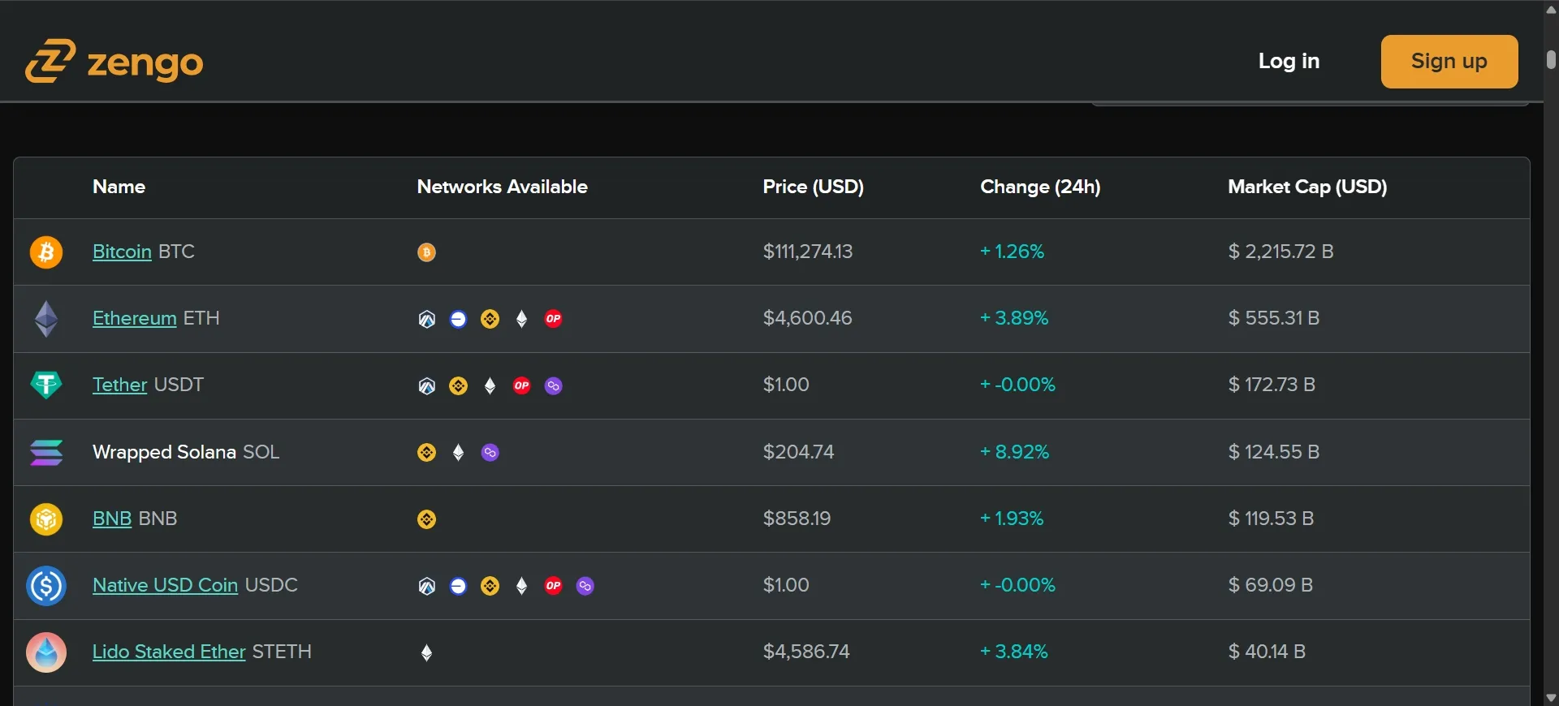Click the Arbitrum network icon in Ethereum row
This screenshot has height=706, width=1559.
[x=427, y=319]
